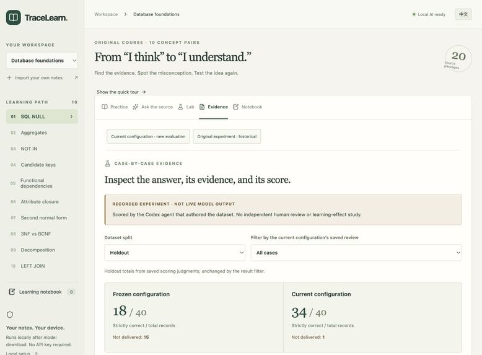Click the Local AI ready status text
The width and height of the screenshot is (482, 355).
click(431, 14)
